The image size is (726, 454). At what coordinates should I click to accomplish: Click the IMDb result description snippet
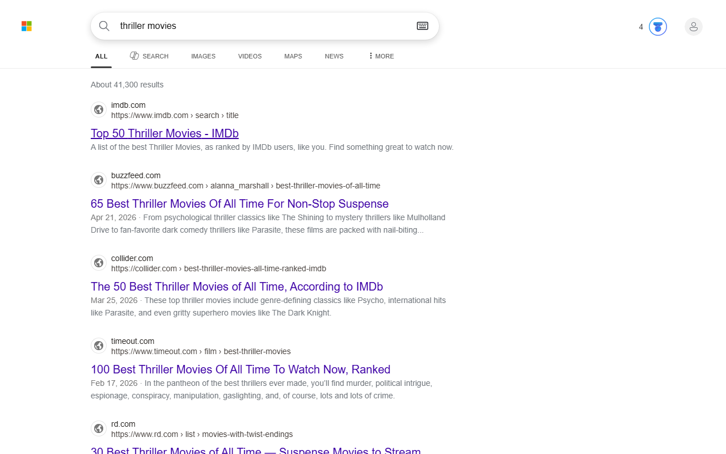pyautogui.click(x=272, y=147)
